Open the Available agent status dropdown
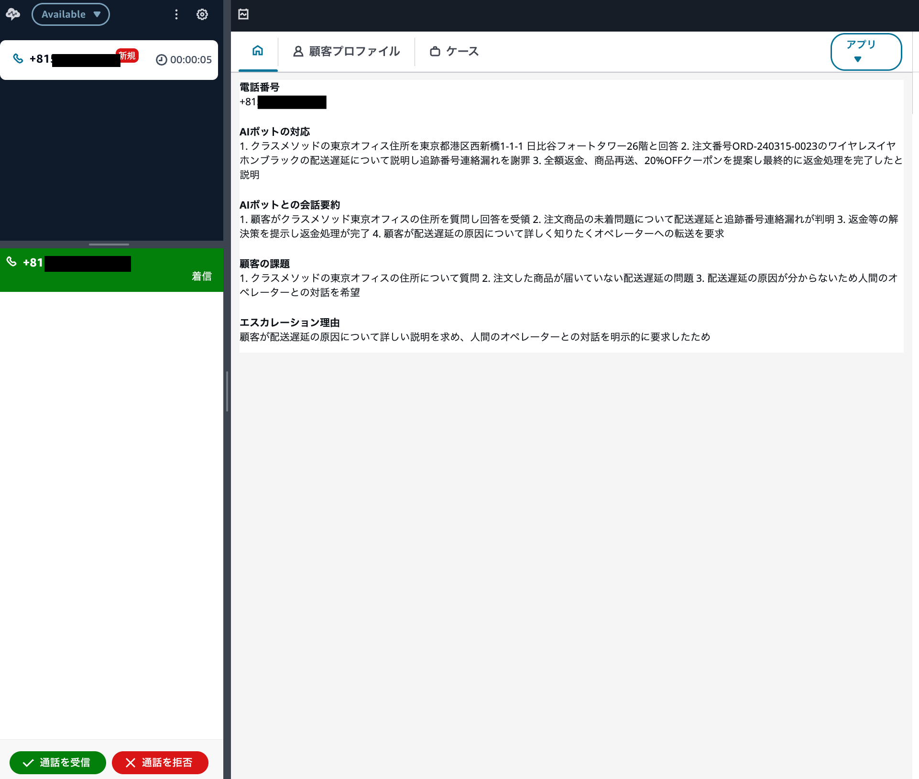The image size is (919, 779). tap(70, 14)
